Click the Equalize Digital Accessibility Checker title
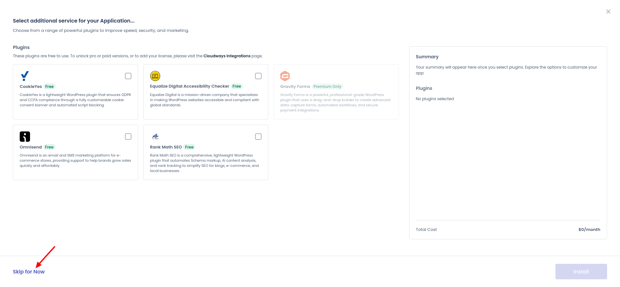620x287 pixels. [x=190, y=86]
